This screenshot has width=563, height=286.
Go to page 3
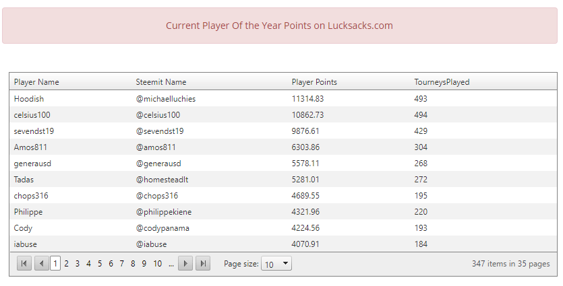click(77, 264)
